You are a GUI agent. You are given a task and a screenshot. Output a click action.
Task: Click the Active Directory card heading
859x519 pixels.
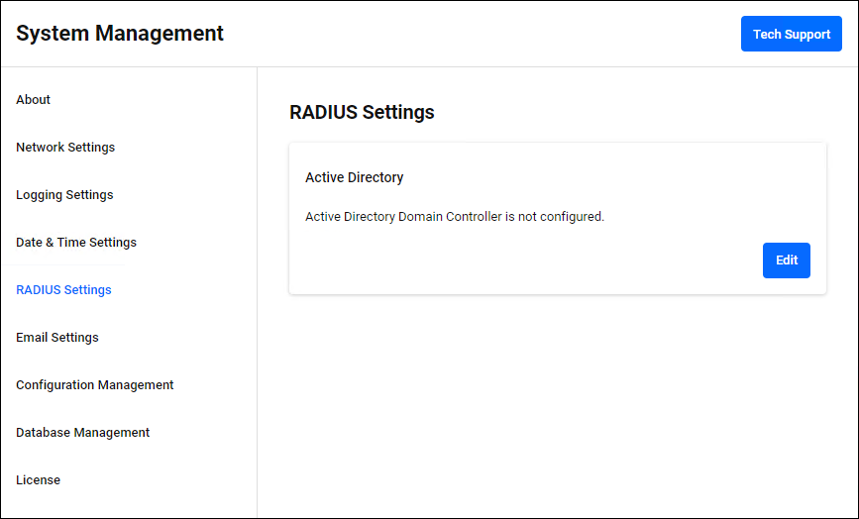pyautogui.click(x=355, y=178)
